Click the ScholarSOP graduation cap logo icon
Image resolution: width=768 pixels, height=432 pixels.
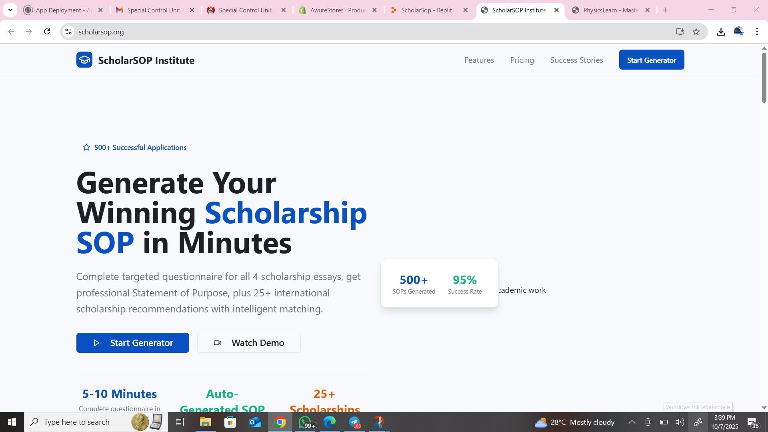pos(84,59)
